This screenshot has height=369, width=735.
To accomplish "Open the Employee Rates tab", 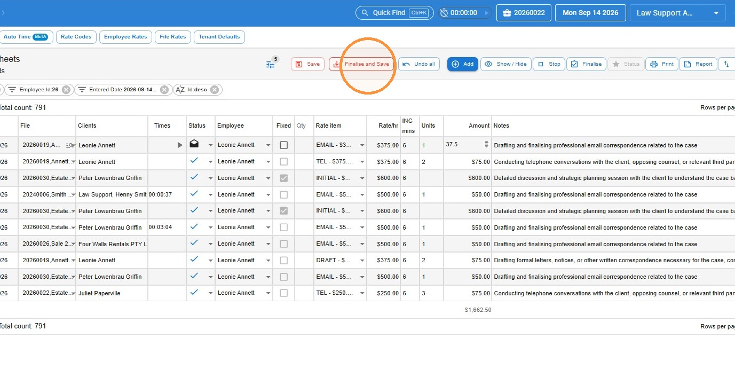I will (x=125, y=37).
